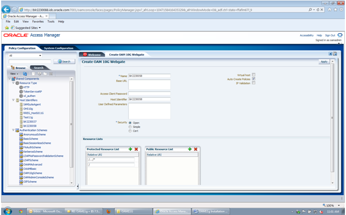Viewport: 346px width, 215px height.
Task: Click the left panel collapse splitter handle
Action: pyautogui.click(x=78, y=186)
